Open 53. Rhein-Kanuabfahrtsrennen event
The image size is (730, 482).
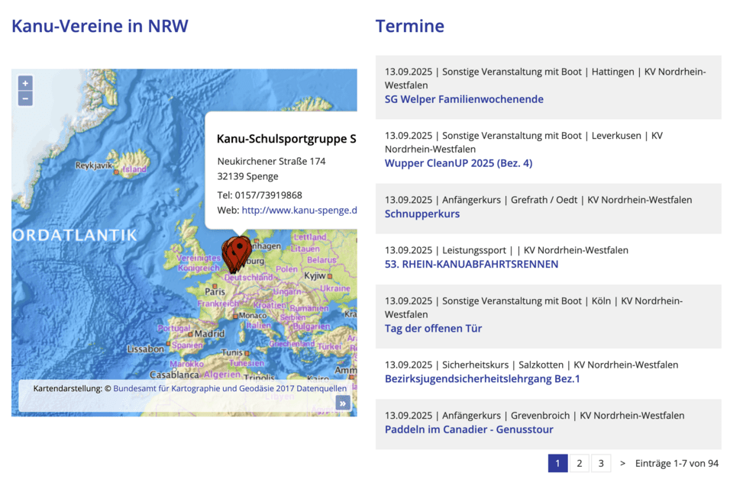tap(471, 264)
